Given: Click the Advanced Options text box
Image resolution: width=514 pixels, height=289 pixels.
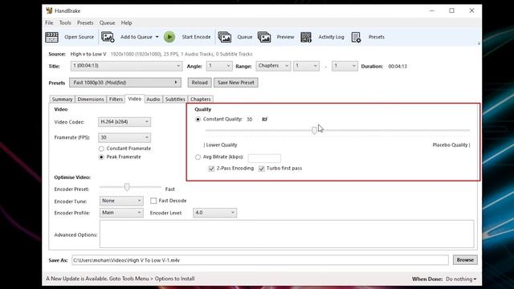Looking at the screenshot, I should tap(287, 234).
